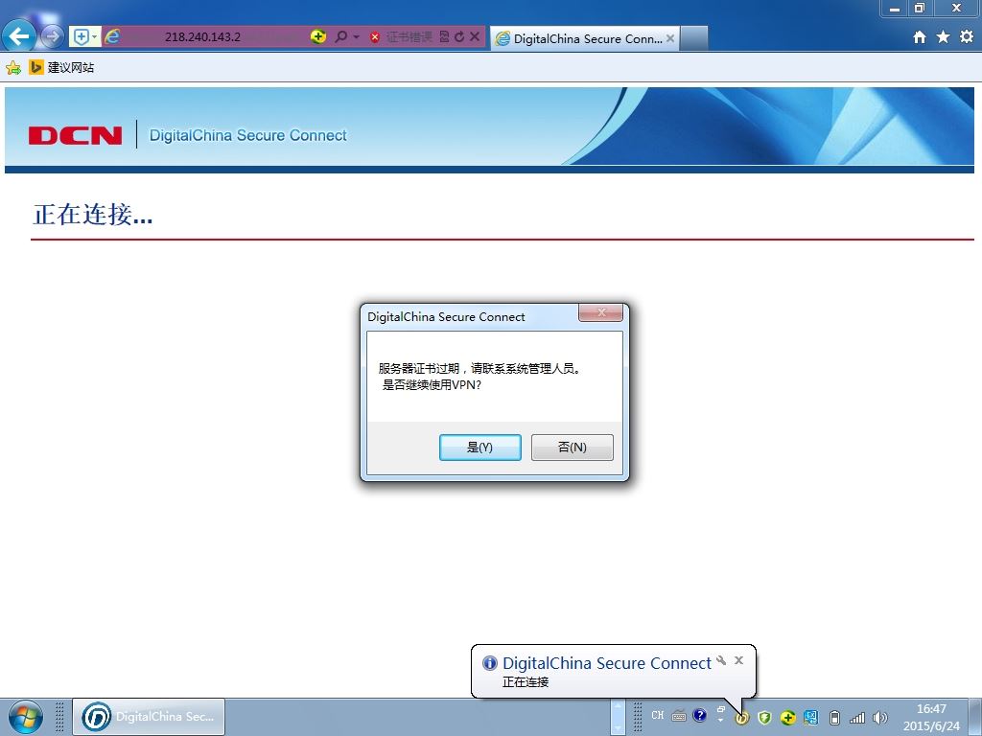Click the keyboard icon in language bar
Viewport: 982px width, 736px height.
[679, 715]
